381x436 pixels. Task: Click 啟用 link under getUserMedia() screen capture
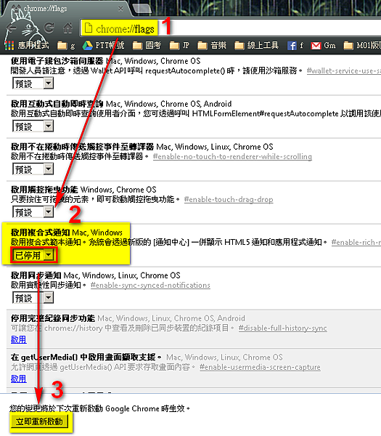pyautogui.click(x=19, y=379)
